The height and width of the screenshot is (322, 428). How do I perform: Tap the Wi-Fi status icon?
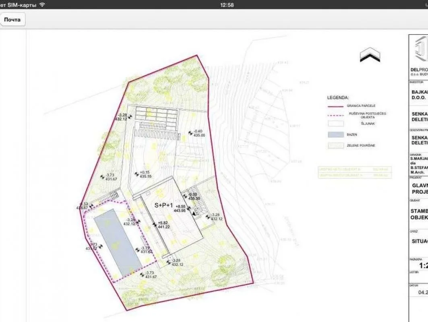[x=42, y=5]
